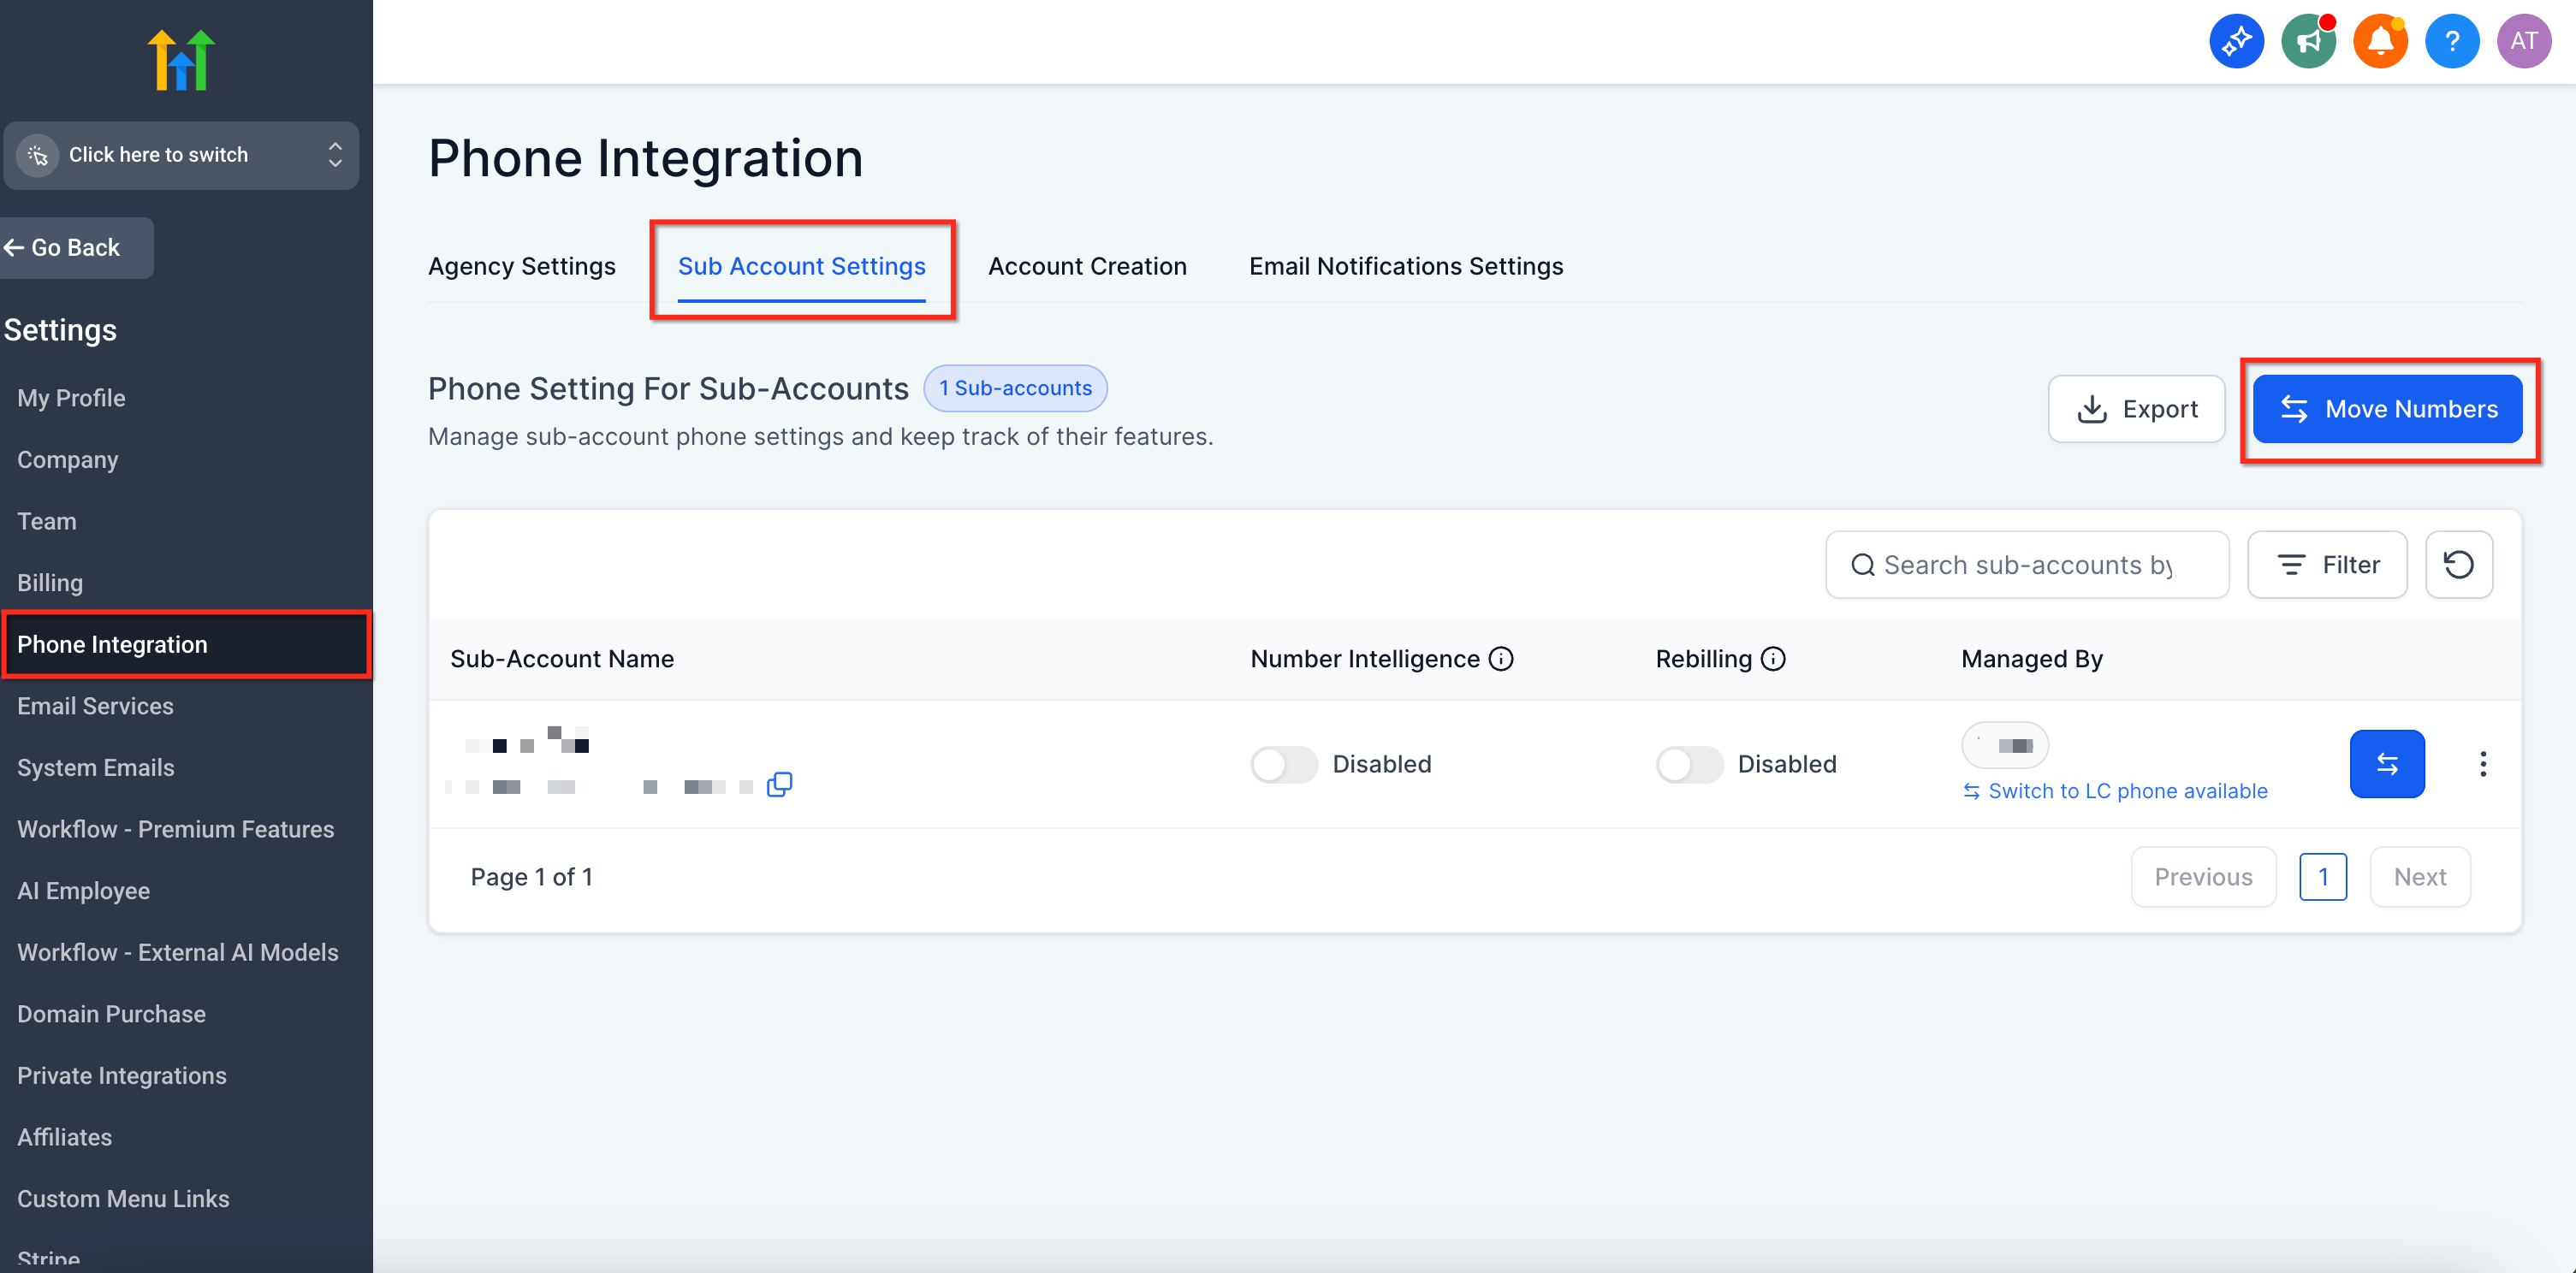
Task: Open the Filter options
Action: [x=2326, y=565]
